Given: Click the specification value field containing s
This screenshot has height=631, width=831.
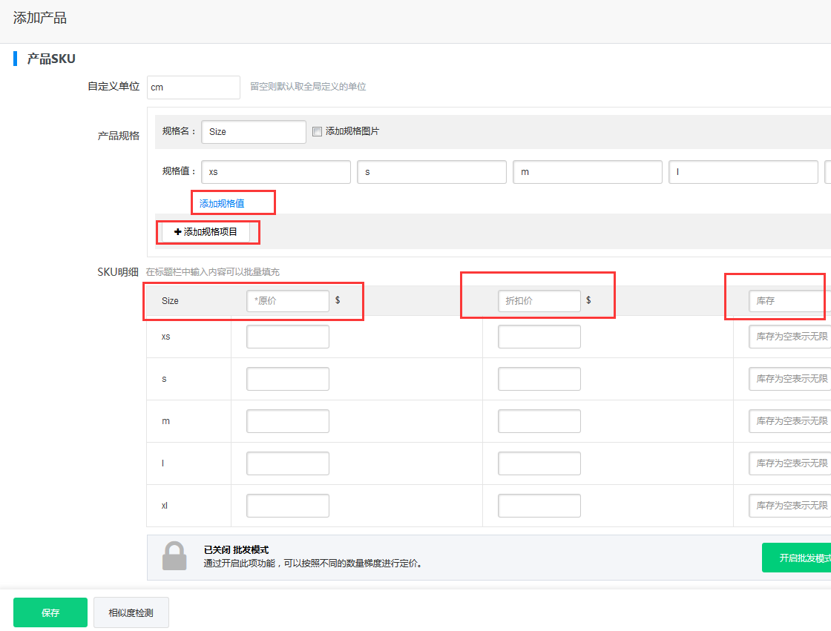Looking at the screenshot, I should [x=431, y=172].
